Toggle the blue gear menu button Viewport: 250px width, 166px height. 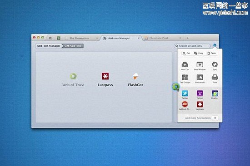click(215, 45)
